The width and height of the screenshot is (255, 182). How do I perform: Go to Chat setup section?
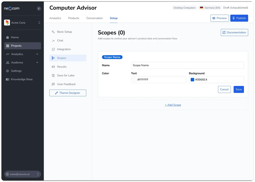(60, 41)
